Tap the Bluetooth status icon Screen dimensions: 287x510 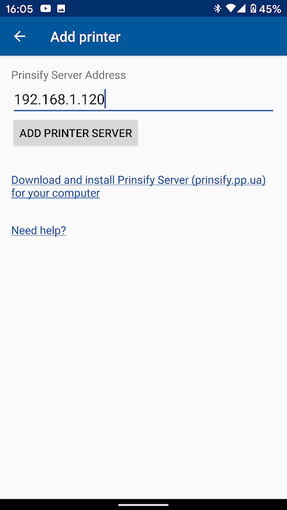pos(217,8)
